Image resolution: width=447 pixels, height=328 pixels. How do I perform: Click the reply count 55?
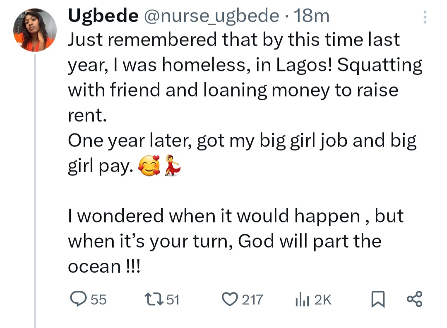click(99, 299)
